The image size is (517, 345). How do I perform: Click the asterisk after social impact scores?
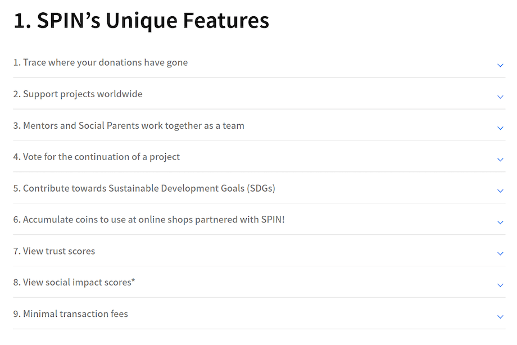pos(133,281)
